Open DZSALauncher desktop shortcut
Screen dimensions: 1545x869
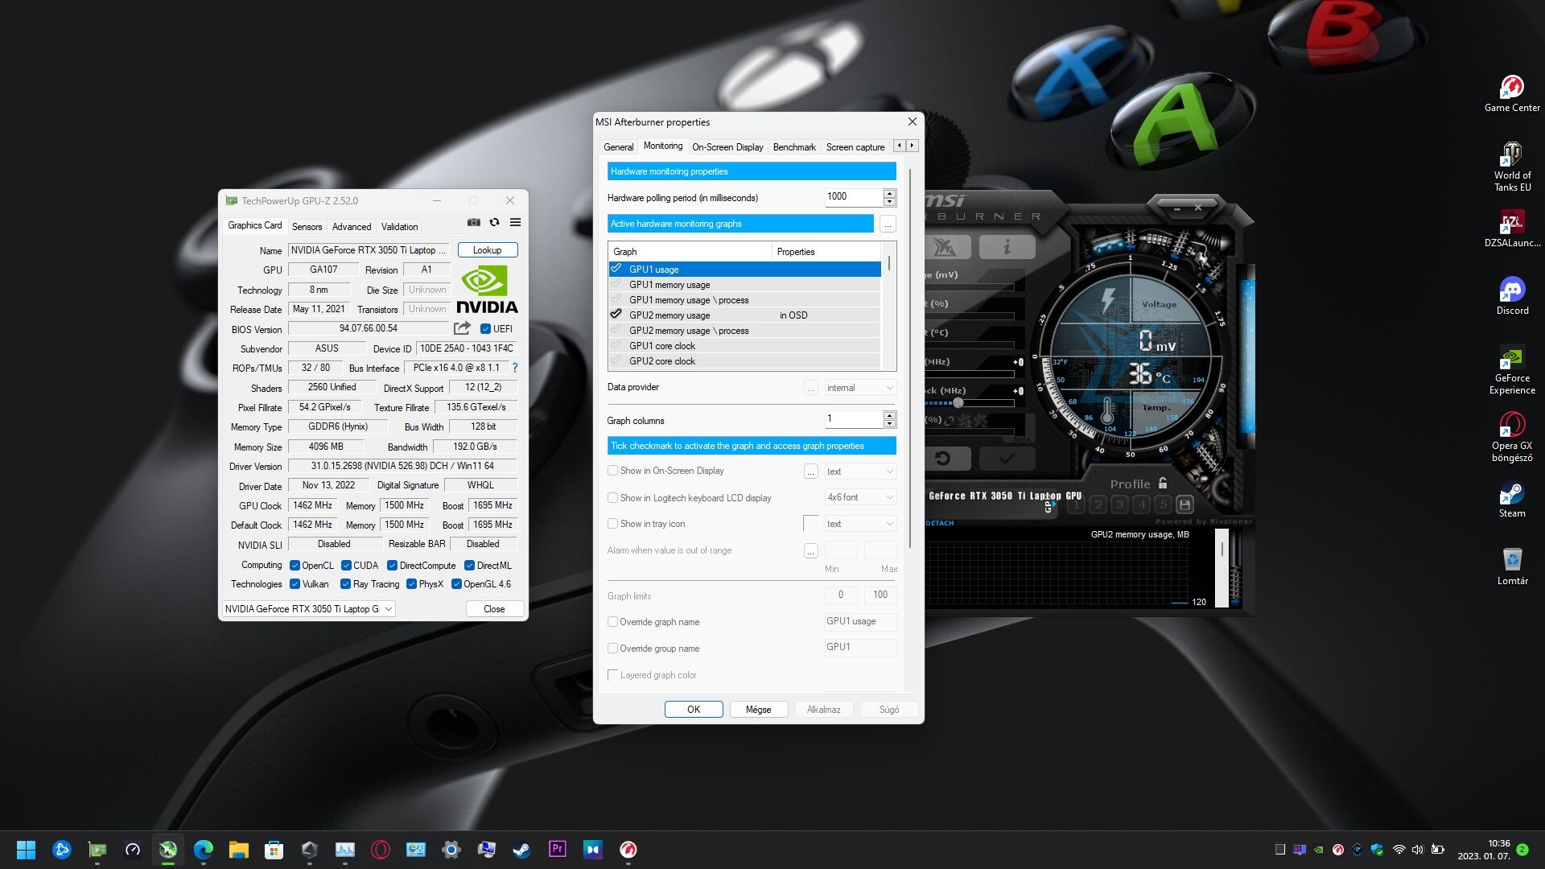(1512, 229)
